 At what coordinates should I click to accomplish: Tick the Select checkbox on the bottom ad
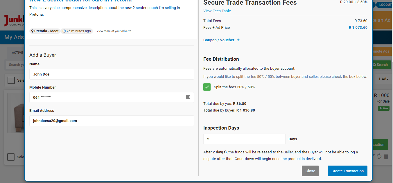tap(11, 157)
